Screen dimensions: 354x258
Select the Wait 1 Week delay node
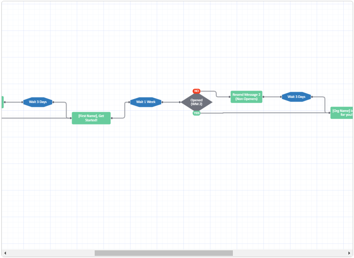coord(146,102)
